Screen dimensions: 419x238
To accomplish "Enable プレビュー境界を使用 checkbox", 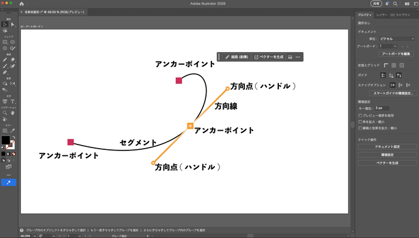I will tap(360, 116).
